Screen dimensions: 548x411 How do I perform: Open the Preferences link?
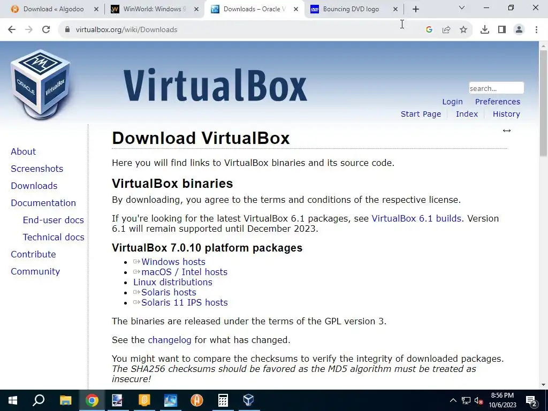coord(497,102)
